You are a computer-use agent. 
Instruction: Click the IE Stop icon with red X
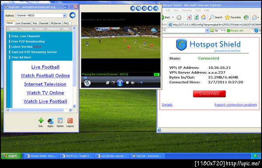pyautogui.click(x=189, y=17)
